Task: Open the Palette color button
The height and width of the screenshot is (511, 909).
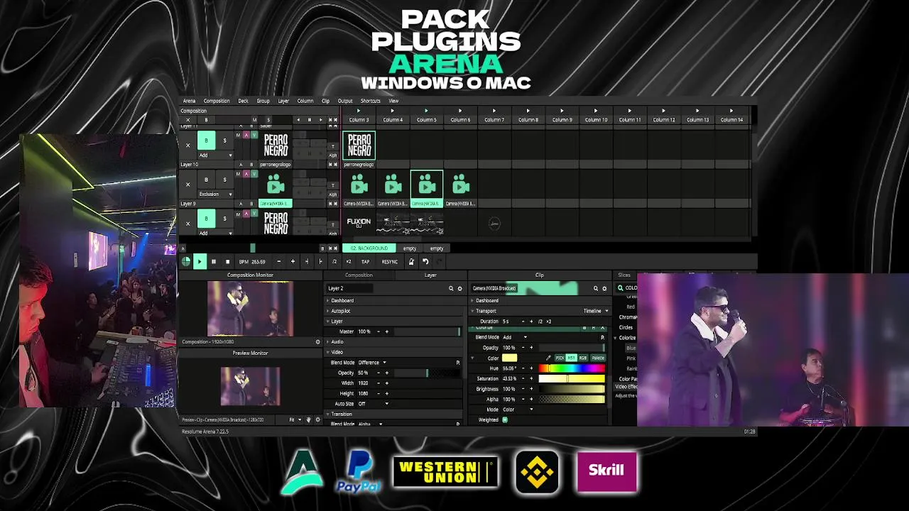Action: point(598,358)
